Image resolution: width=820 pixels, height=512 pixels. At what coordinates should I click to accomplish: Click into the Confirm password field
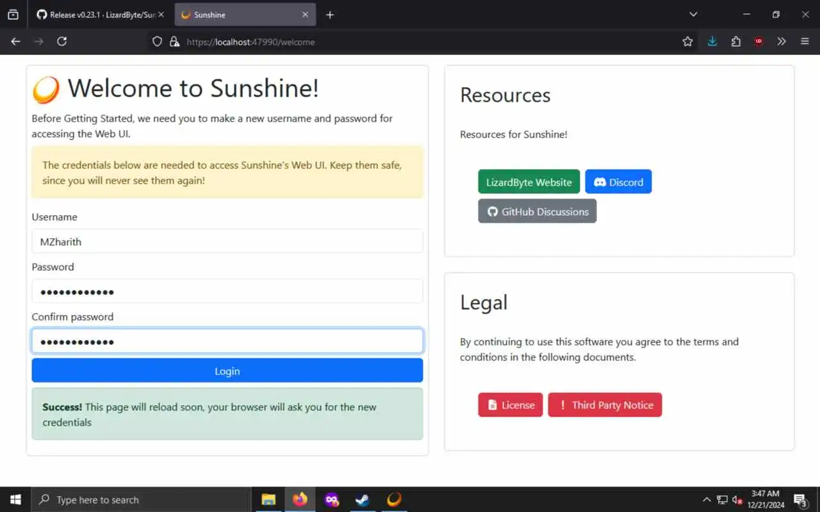[227, 341]
